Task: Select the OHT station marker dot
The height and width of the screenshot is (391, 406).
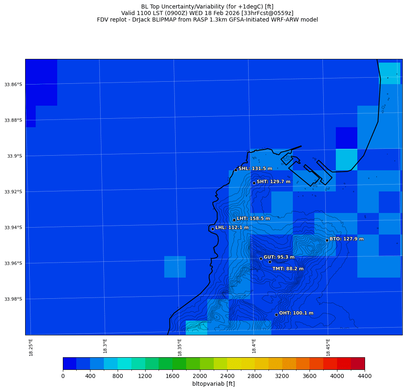Action: pyautogui.click(x=276, y=315)
